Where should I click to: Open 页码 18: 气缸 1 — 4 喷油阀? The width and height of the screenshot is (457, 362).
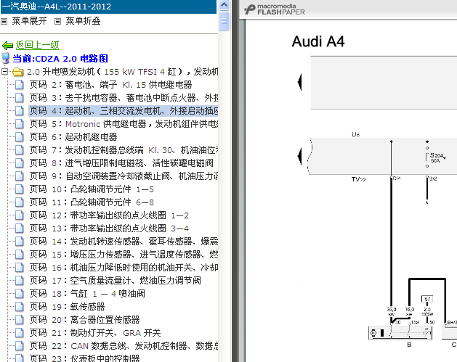(x=87, y=294)
